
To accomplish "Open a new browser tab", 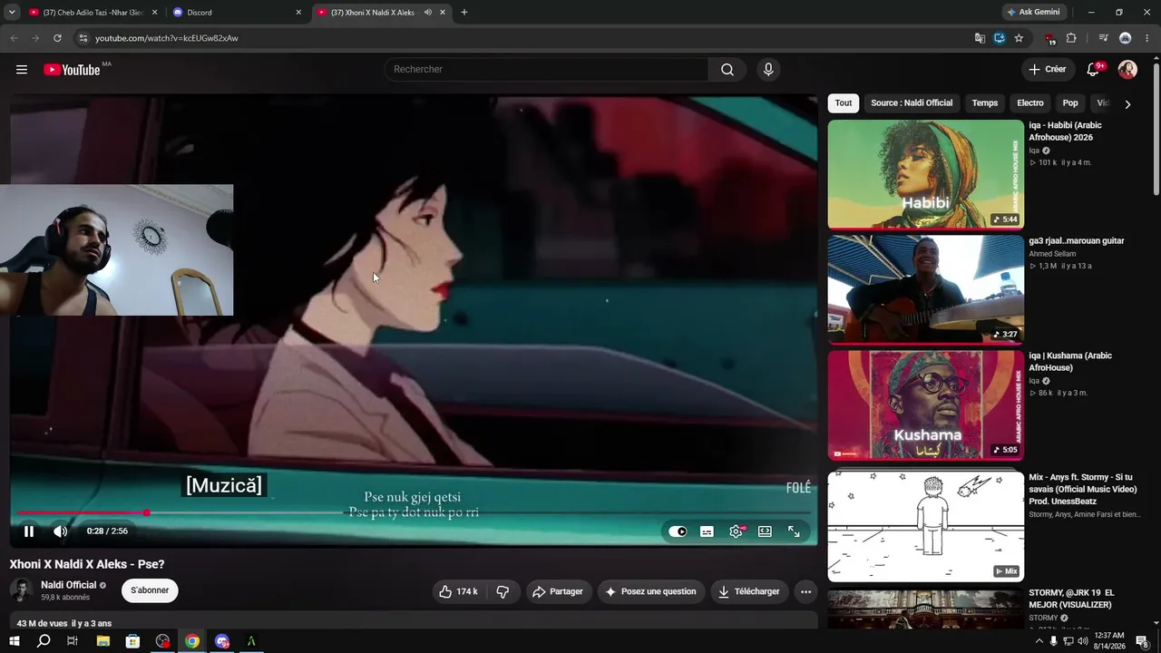I will click(464, 13).
